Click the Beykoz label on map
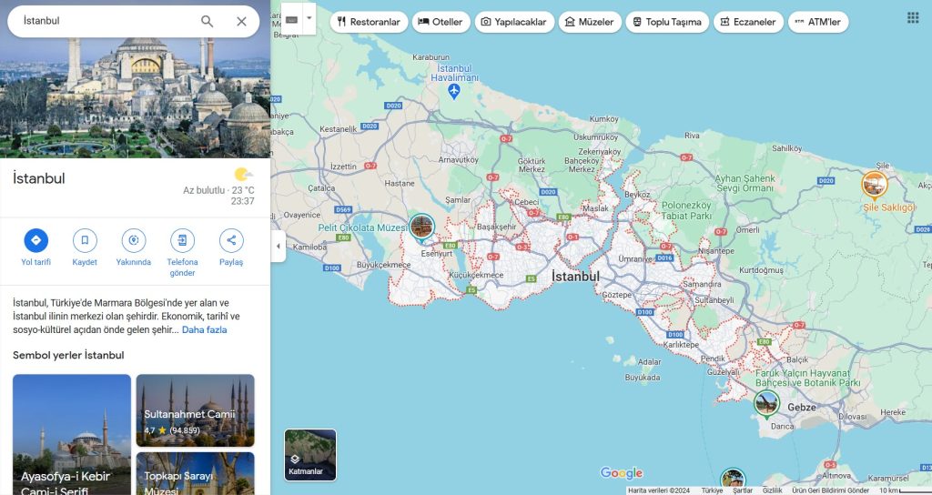932x495 pixels. pos(637,195)
